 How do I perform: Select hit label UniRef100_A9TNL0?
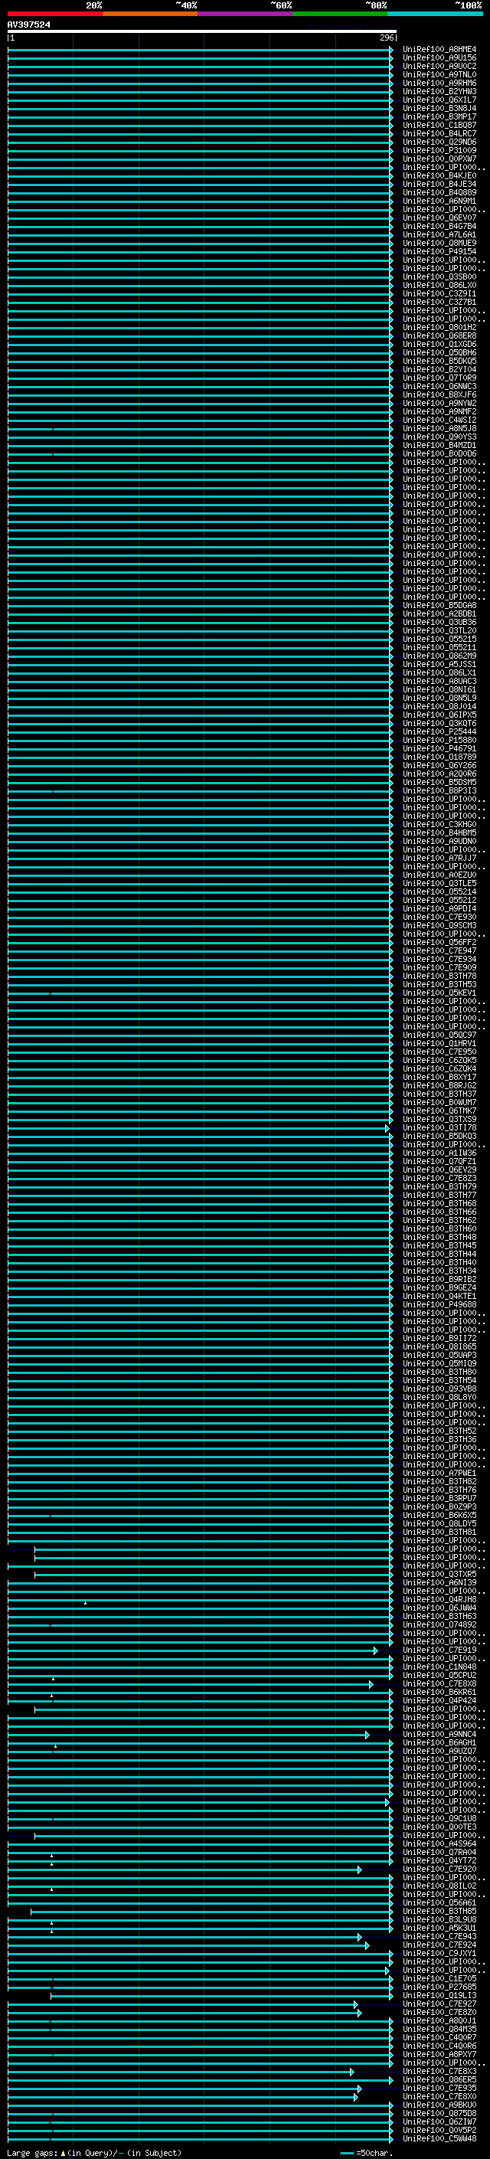coord(439,74)
